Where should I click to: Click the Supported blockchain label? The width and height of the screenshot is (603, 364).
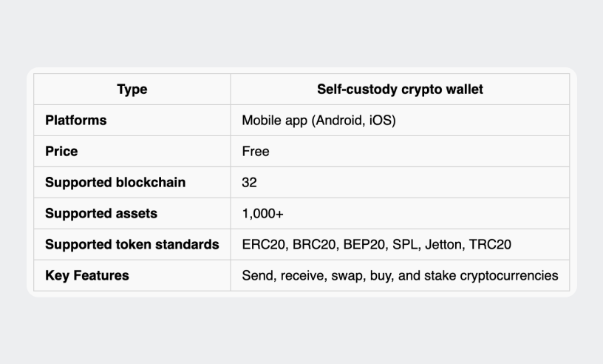pos(115,182)
